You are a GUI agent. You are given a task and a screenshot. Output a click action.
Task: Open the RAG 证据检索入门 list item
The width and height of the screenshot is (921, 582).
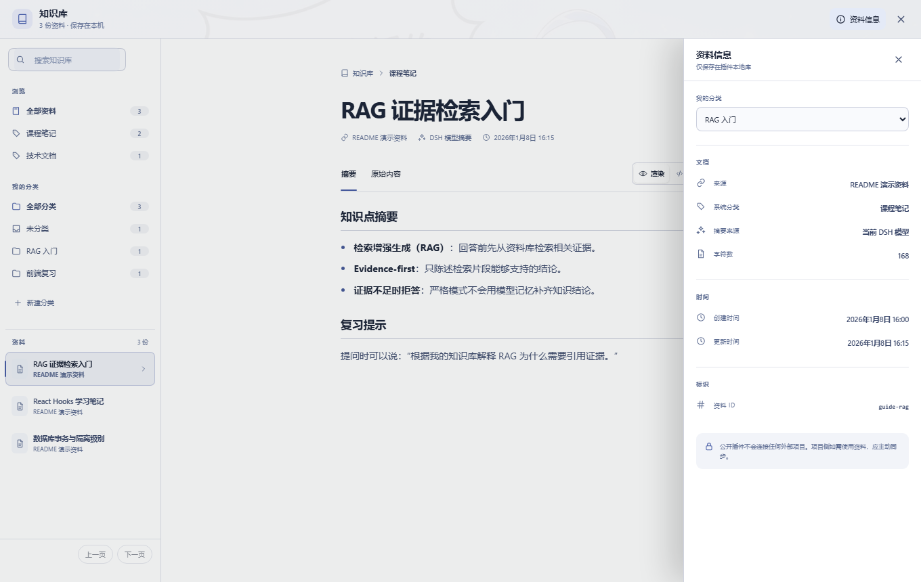[x=80, y=369]
